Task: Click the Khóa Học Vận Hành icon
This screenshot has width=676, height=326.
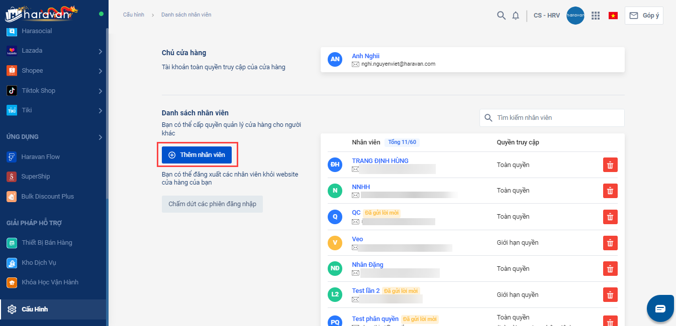Action: (12, 282)
